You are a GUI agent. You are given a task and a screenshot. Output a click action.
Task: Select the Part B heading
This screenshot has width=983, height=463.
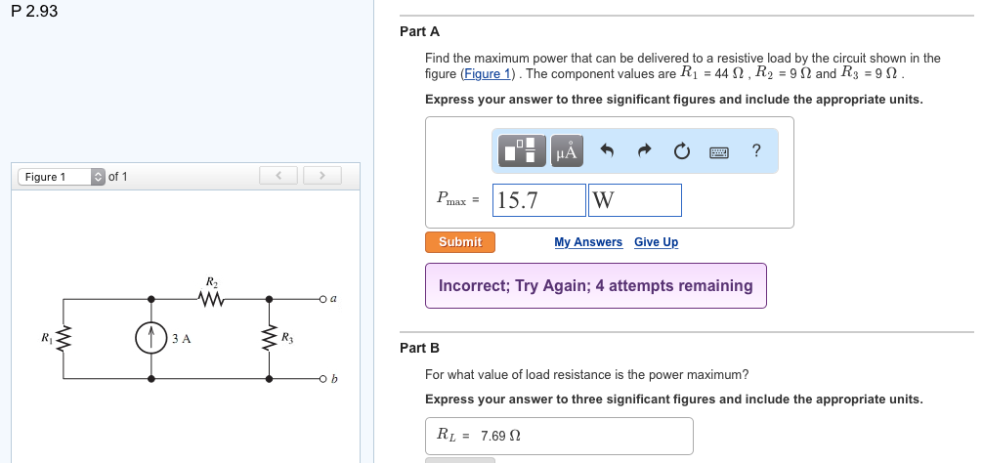[x=420, y=348]
